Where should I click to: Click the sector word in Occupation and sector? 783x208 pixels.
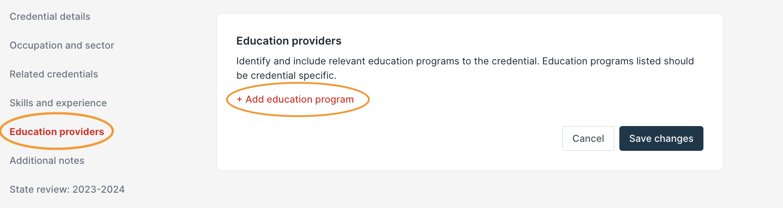click(99, 45)
